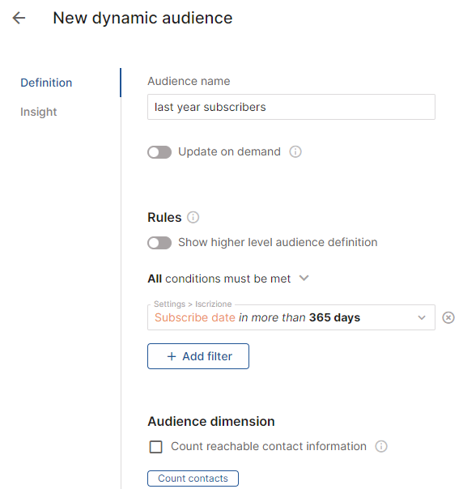Viewport: 463px width, 489px height.
Task: Expand the All conditions must be met chevron
Action: 304,278
